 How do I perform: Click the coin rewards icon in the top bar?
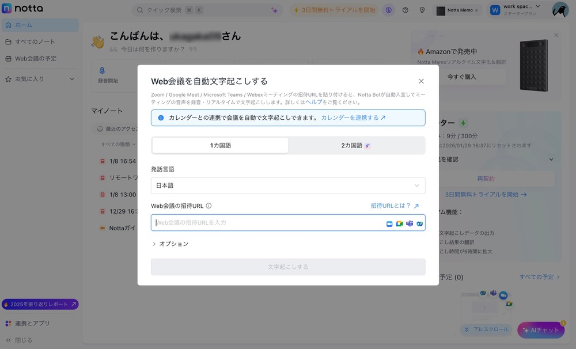[x=388, y=10]
